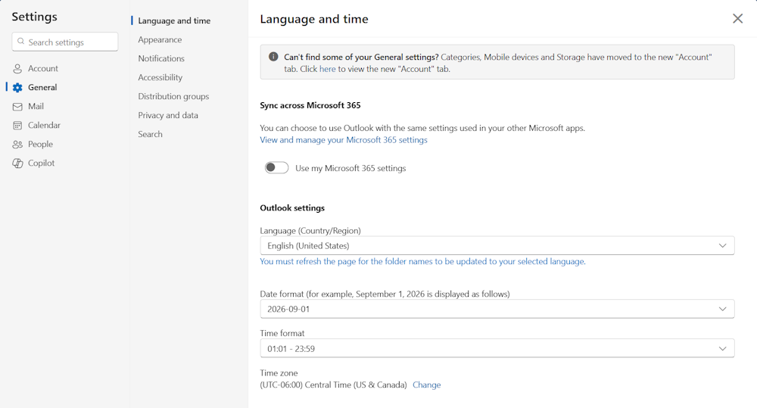Go to Privacy and data section

point(168,115)
